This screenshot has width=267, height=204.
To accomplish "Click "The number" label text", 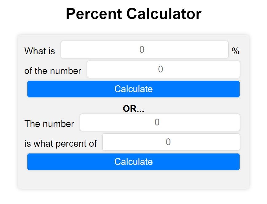I will pyautogui.click(x=49, y=124).
